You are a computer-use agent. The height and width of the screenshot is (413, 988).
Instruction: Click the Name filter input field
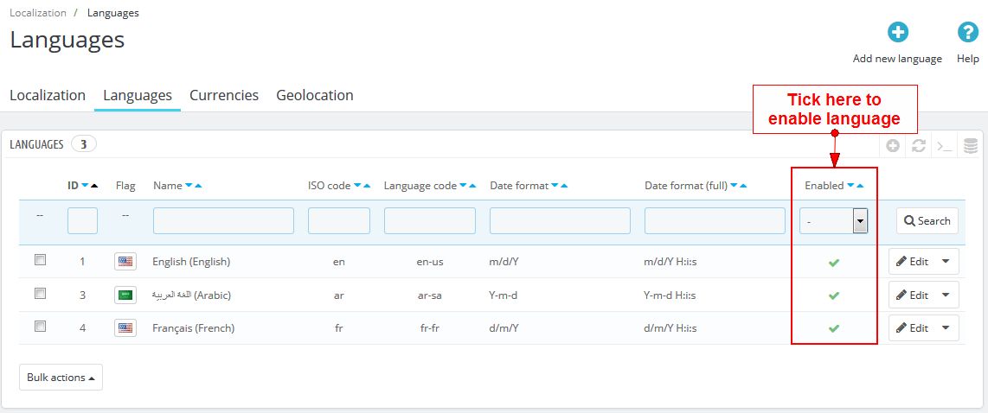[x=223, y=221]
